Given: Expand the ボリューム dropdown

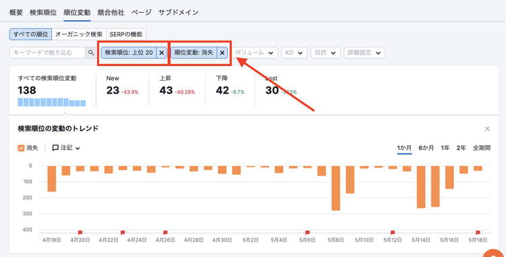Looking at the screenshot, I should click(x=254, y=52).
